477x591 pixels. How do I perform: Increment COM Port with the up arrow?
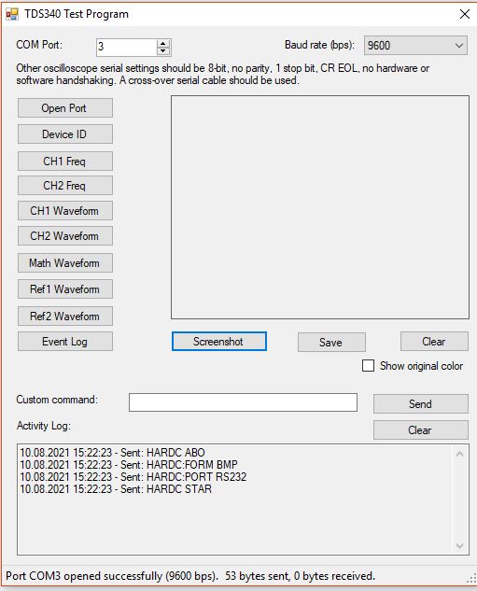point(163,43)
